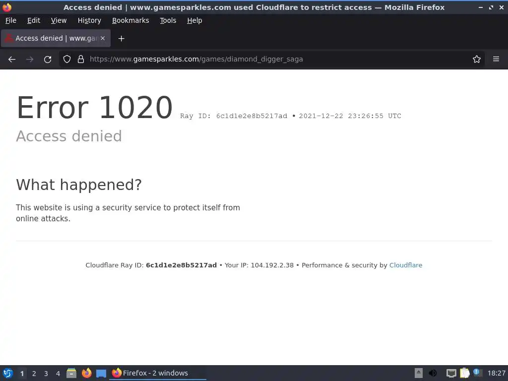Click the Your IP 104.192.2.38 text
Image resolution: width=508 pixels, height=381 pixels.
[259, 265]
